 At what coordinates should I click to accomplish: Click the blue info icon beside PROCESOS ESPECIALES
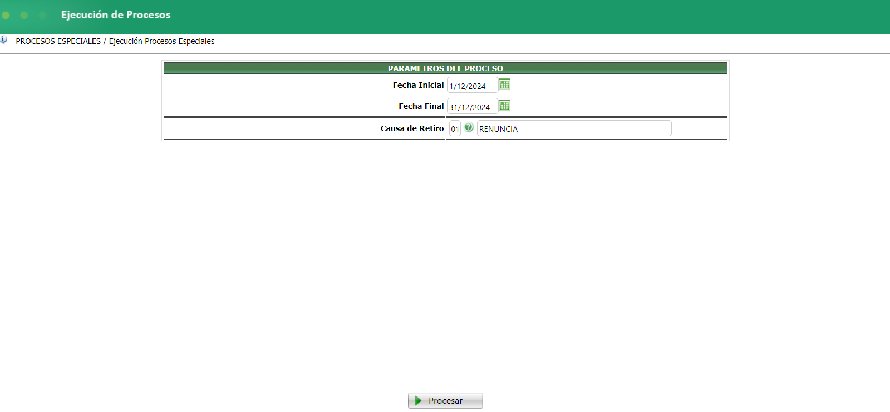[x=4, y=40]
